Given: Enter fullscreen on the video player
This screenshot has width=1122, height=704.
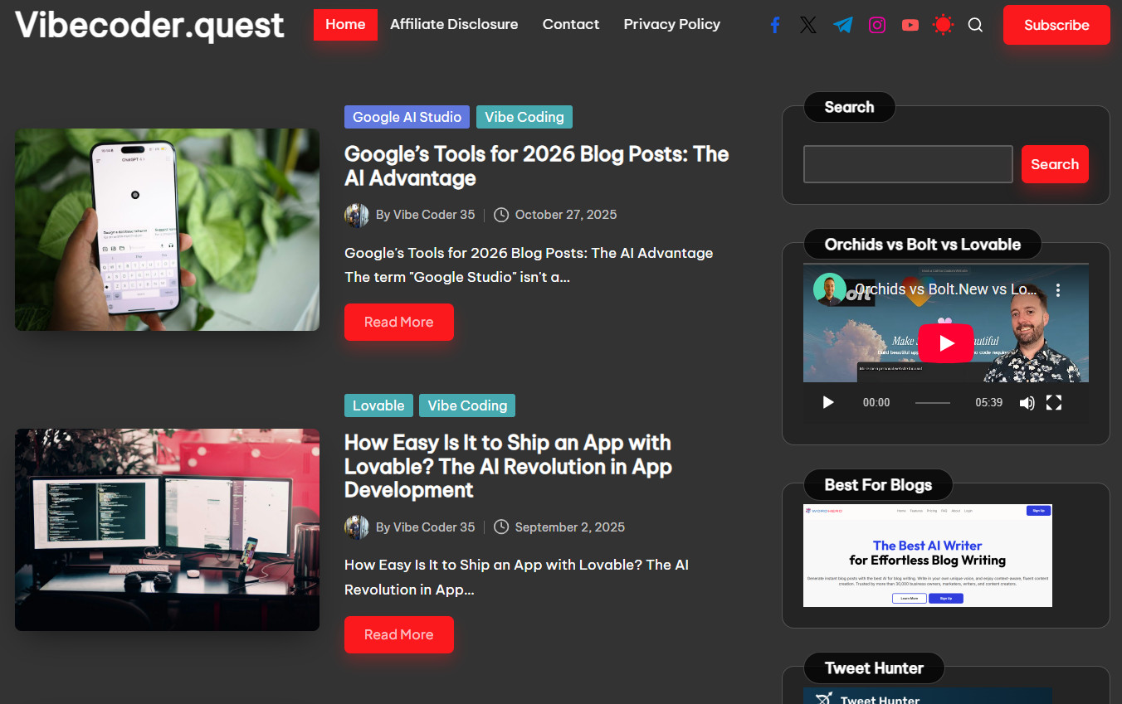Looking at the screenshot, I should point(1054,403).
